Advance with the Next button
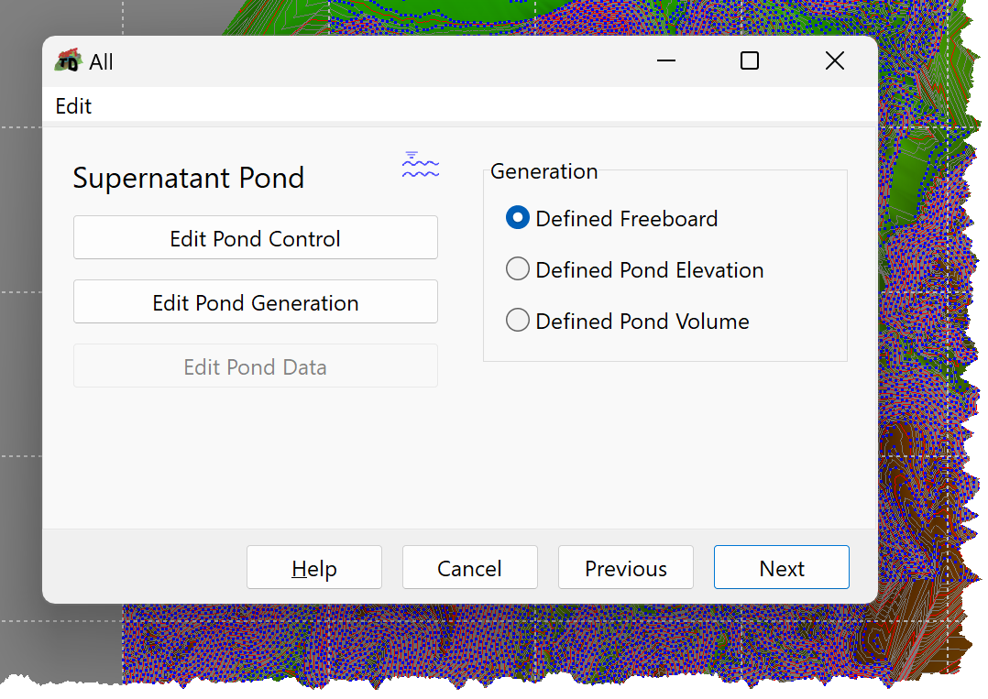 click(x=781, y=568)
